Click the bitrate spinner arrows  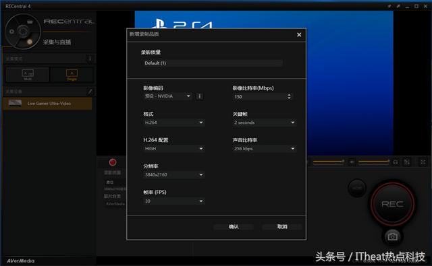click(x=289, y=96)
